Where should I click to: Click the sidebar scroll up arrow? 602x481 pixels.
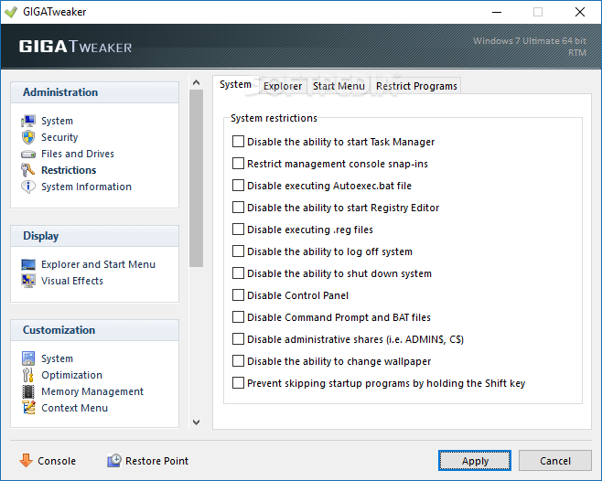point(196,82)
